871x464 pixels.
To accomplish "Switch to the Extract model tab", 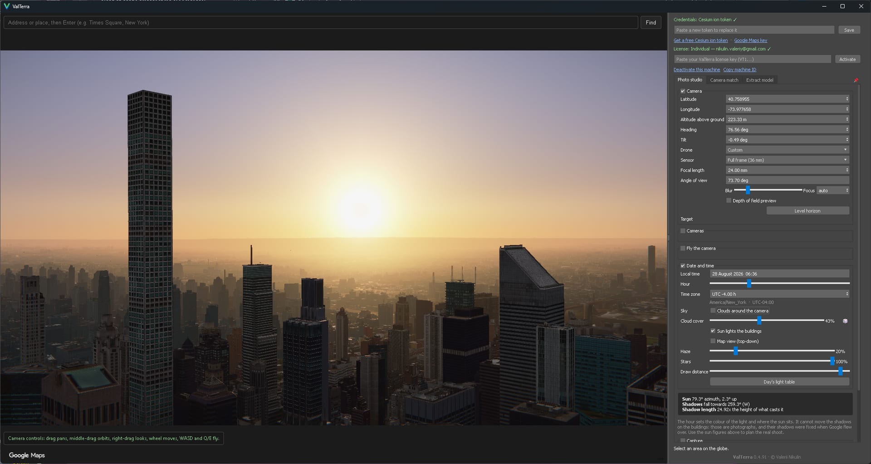I will tap(759, 80).
